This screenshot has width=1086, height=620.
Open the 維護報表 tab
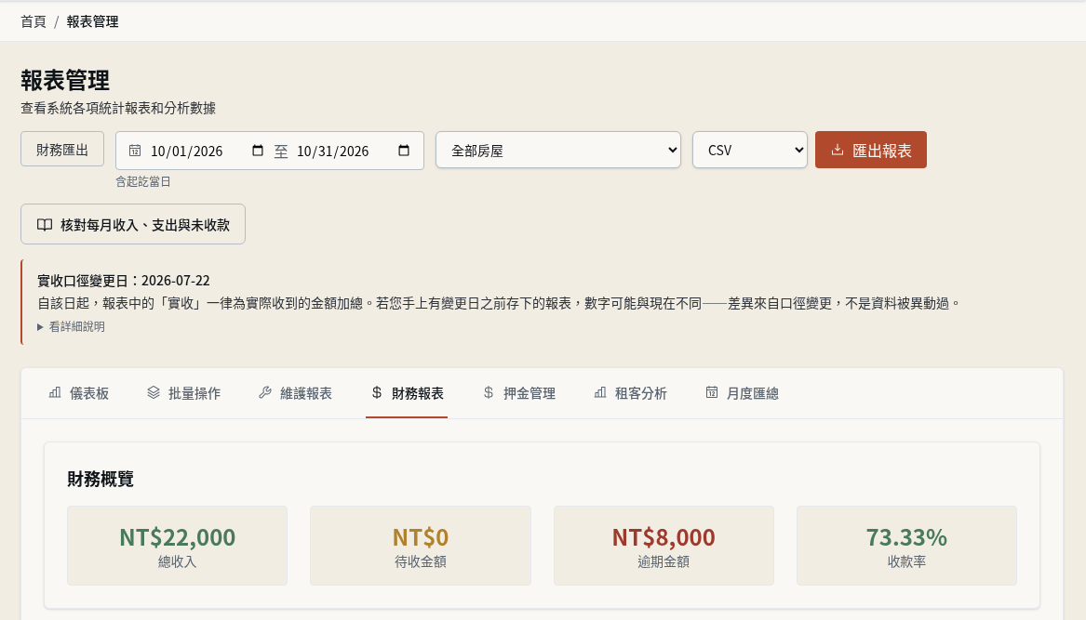(296, 393)
